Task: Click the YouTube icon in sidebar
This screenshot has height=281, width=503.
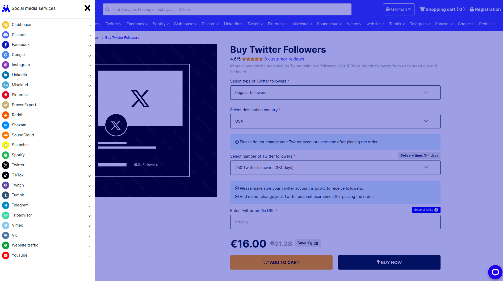Action: 6,256
